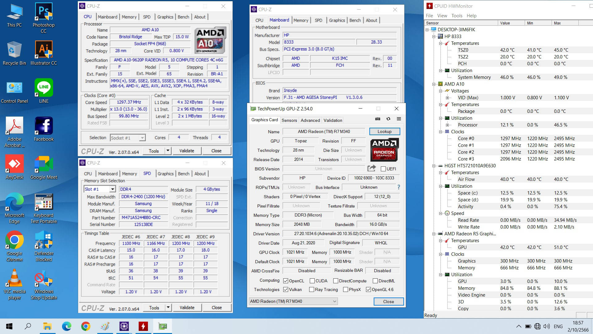Expand the VID (Max) node in HWMonitor
Screen dimensions: 593x334
click(x=447, y=98)
